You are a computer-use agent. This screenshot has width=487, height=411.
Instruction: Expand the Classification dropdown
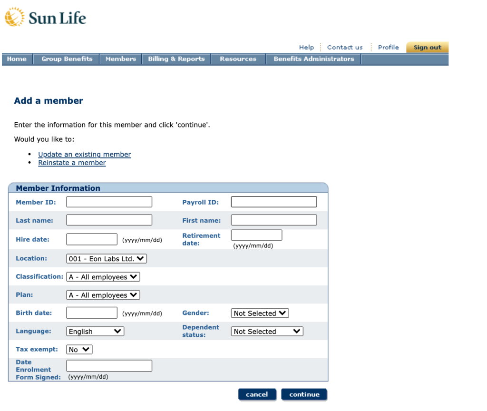(x=103, y=277)
